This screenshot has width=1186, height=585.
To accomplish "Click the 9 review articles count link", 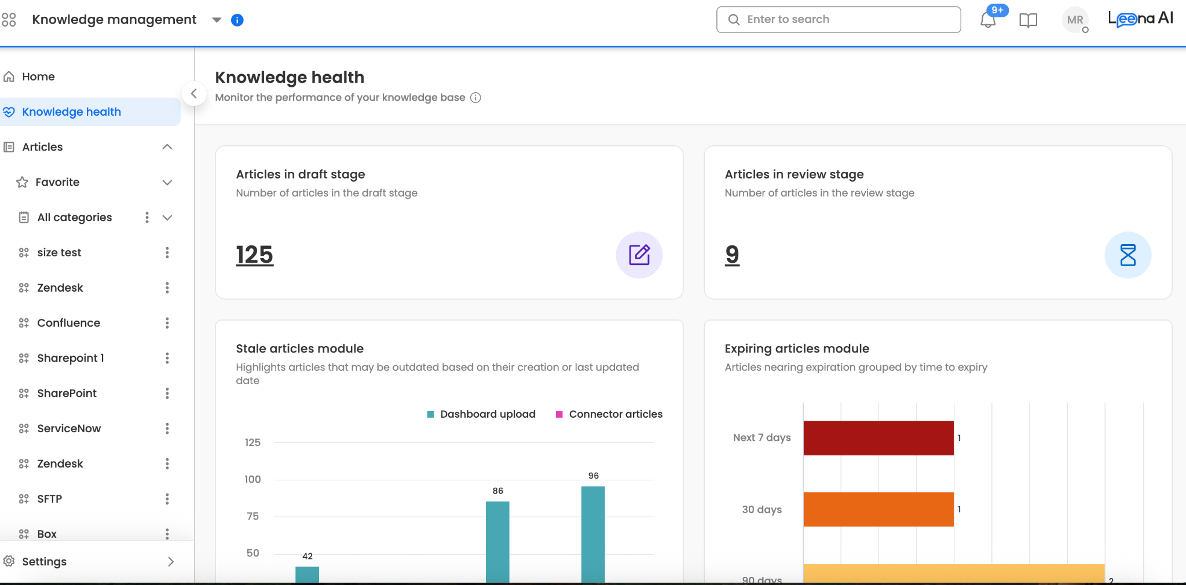I will tap(733, 255).
